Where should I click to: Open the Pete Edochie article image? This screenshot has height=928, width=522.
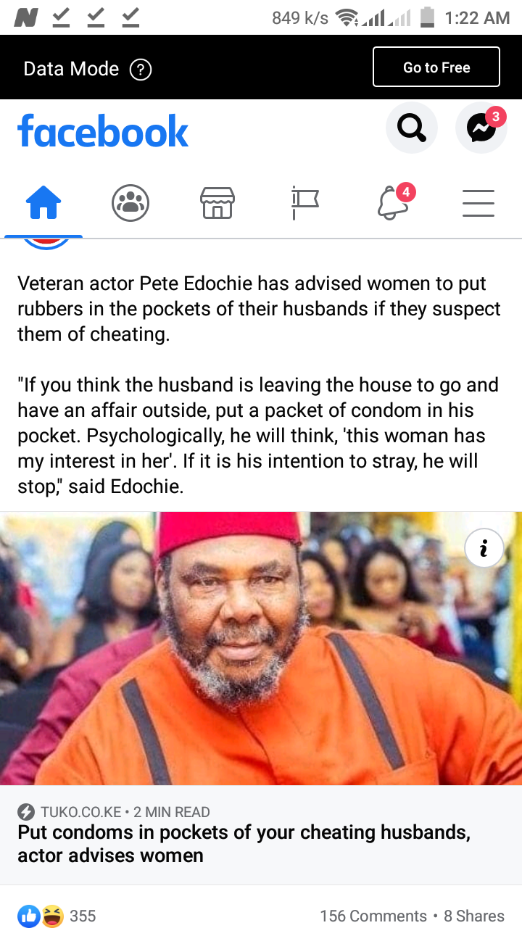click(x=261, y=648)
